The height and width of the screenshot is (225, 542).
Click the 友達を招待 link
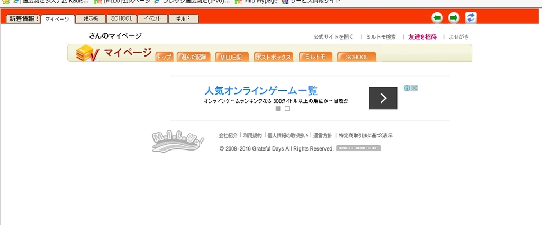point(422,37)
